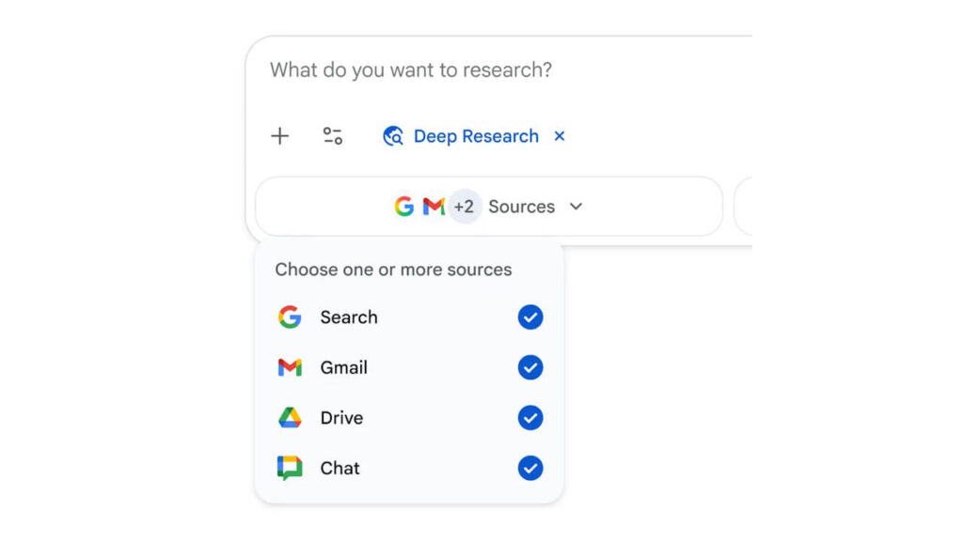Select the Google Drive icon in the list

(291, 418)
